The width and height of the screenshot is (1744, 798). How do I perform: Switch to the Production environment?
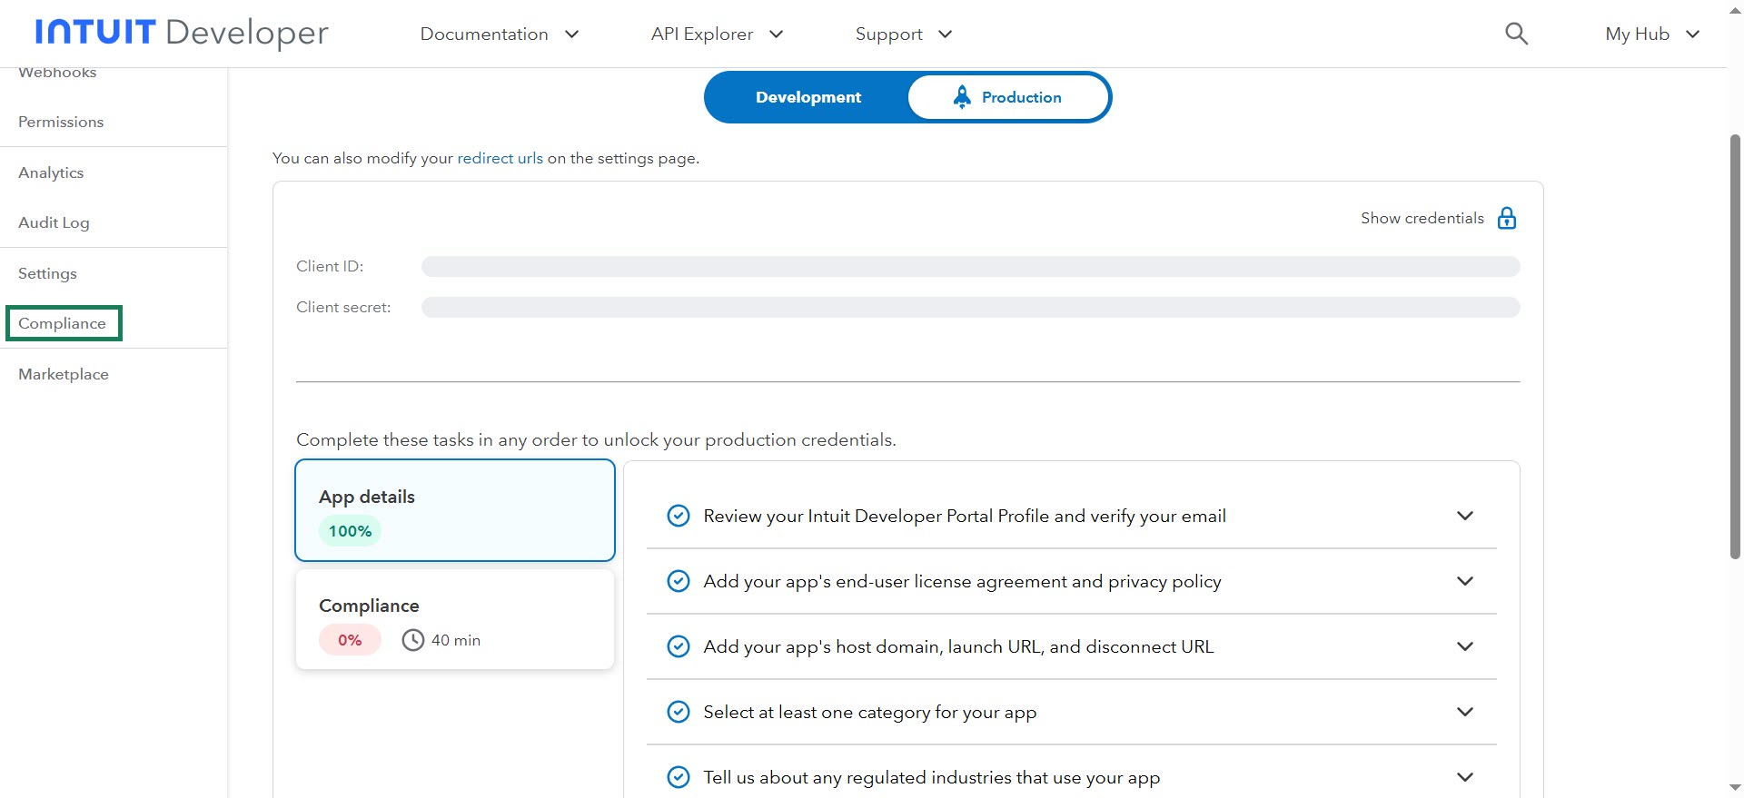pyautogui.click(x=1008, y=97)
